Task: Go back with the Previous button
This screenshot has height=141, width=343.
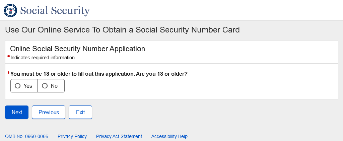Action: (49, 112)
